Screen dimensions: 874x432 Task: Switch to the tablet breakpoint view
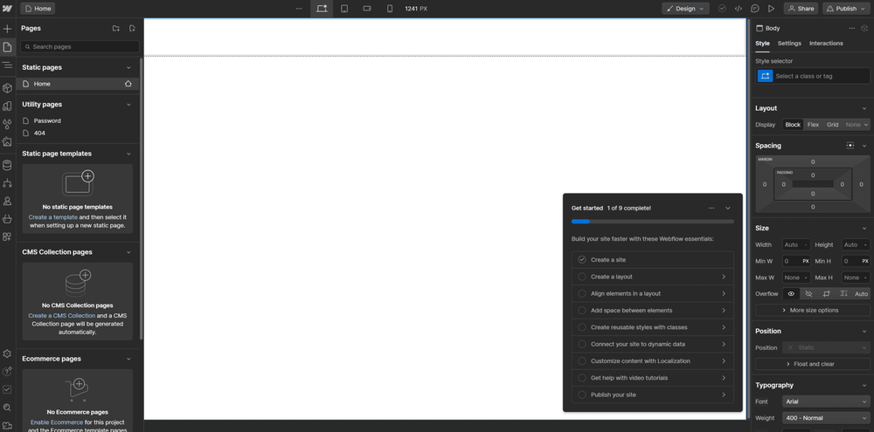(x=344, y=9)
